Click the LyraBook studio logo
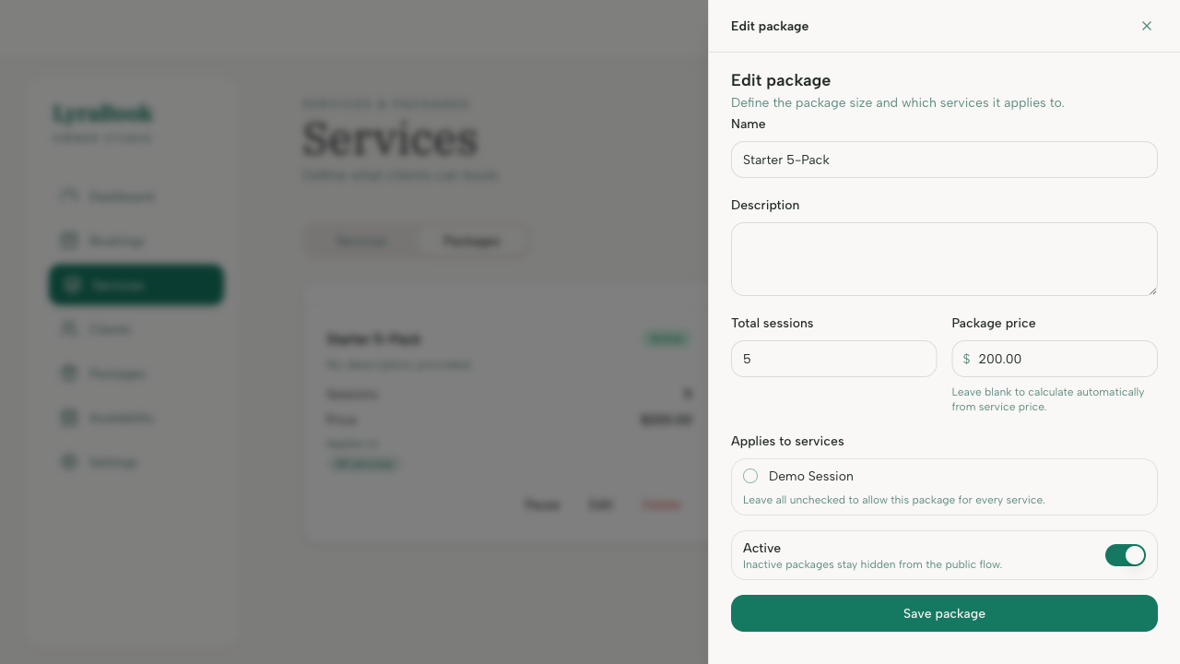Viewport: 1180px width, 664px height. pos(103,115)
